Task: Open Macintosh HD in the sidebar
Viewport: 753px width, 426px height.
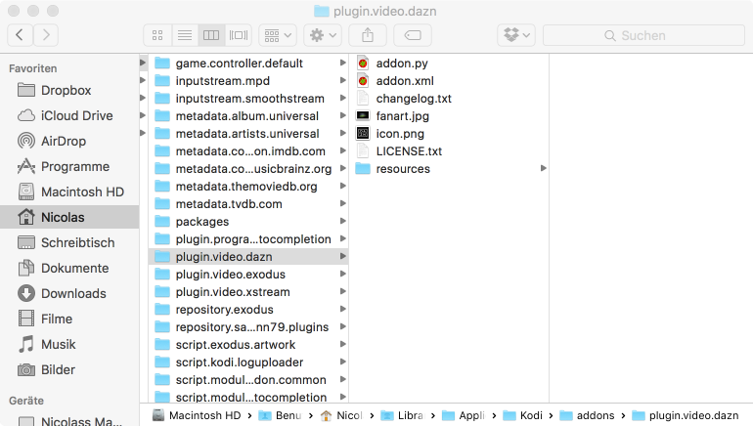Action: coord(69,192)
